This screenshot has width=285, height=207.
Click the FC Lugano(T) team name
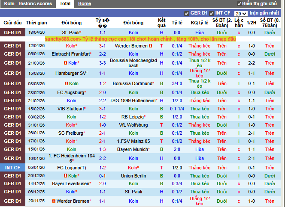tap(72, 168)
